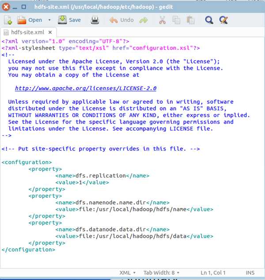Click the value 1 line
This screenshot has width=265, height=280.
click(82, 182)
